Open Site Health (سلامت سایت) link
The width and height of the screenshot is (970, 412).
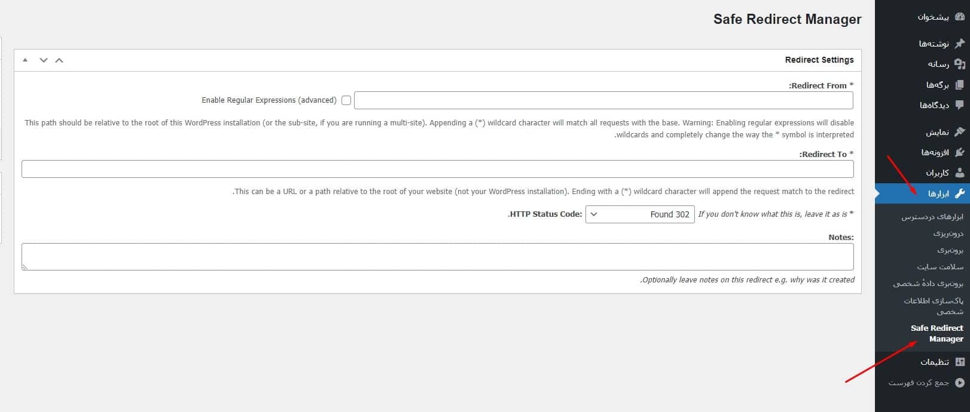[940, 267]
